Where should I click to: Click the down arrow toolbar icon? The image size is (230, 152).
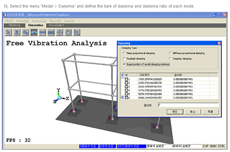click(17, 32)
